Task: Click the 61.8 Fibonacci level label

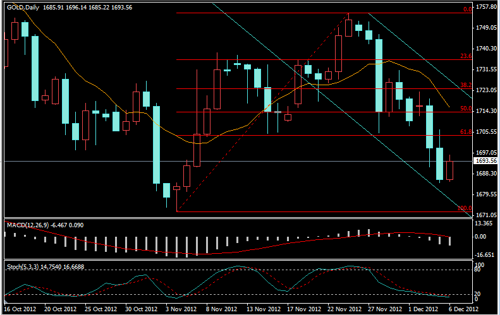Action: pyautogui.click(x=466, y=131)
